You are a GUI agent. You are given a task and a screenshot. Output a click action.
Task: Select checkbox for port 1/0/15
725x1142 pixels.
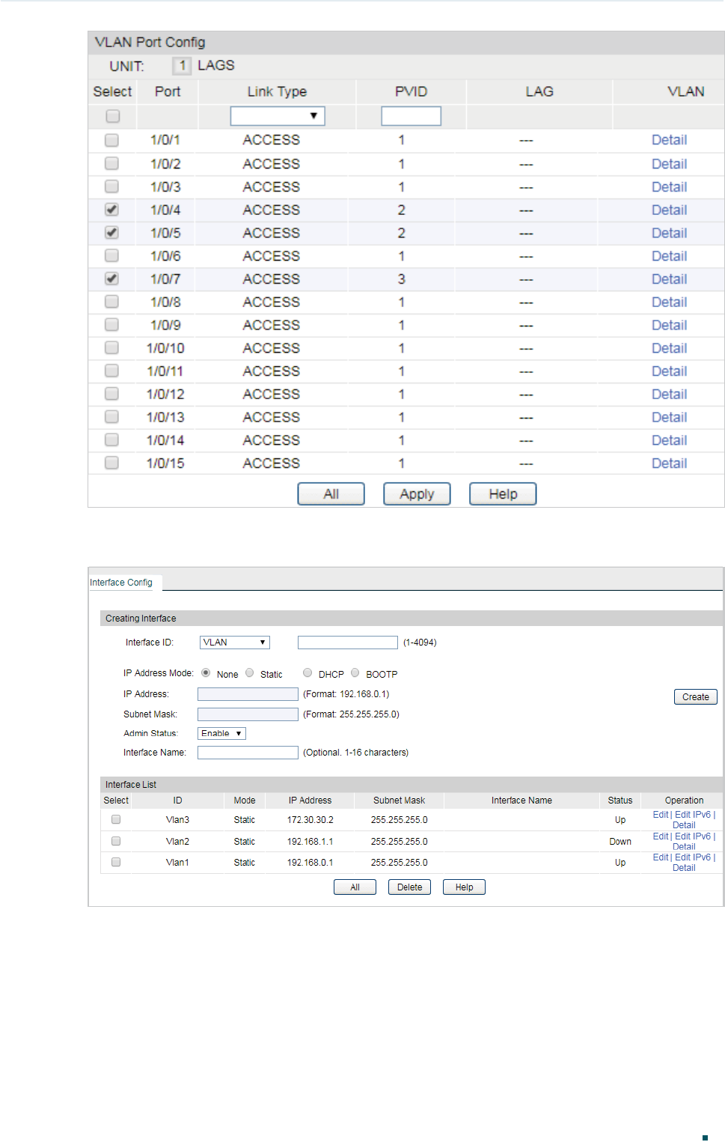tap(111, 463)
